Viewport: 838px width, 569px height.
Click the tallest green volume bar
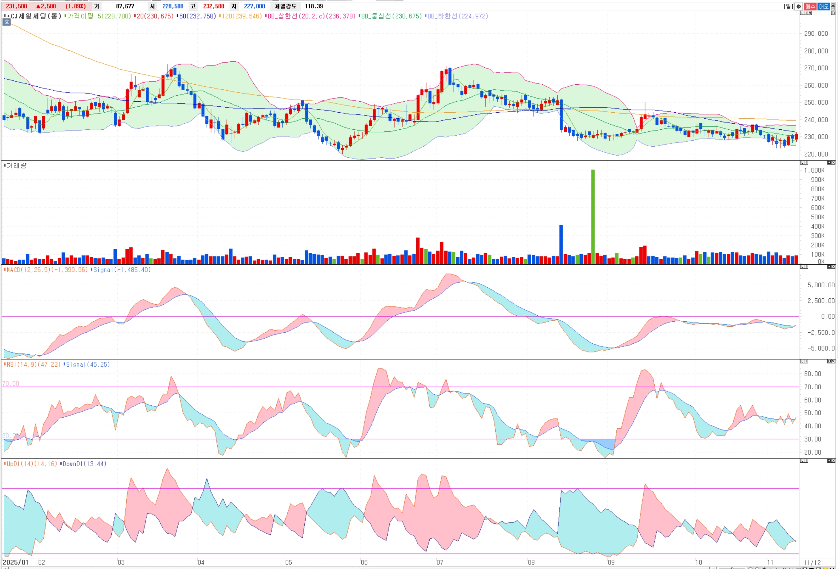click(x=593, y=216)
